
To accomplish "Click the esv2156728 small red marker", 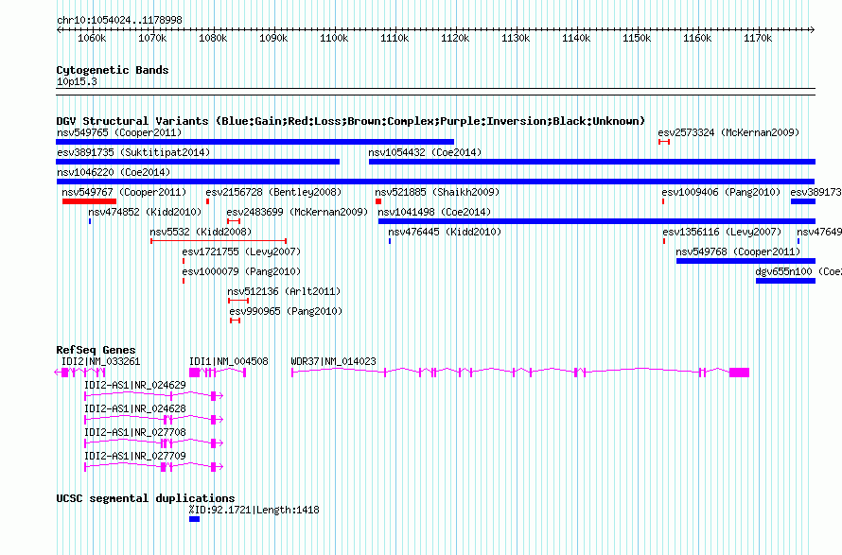I will 208,201.
